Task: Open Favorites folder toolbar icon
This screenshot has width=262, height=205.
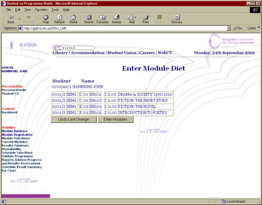Action: [x=103, y=17]
